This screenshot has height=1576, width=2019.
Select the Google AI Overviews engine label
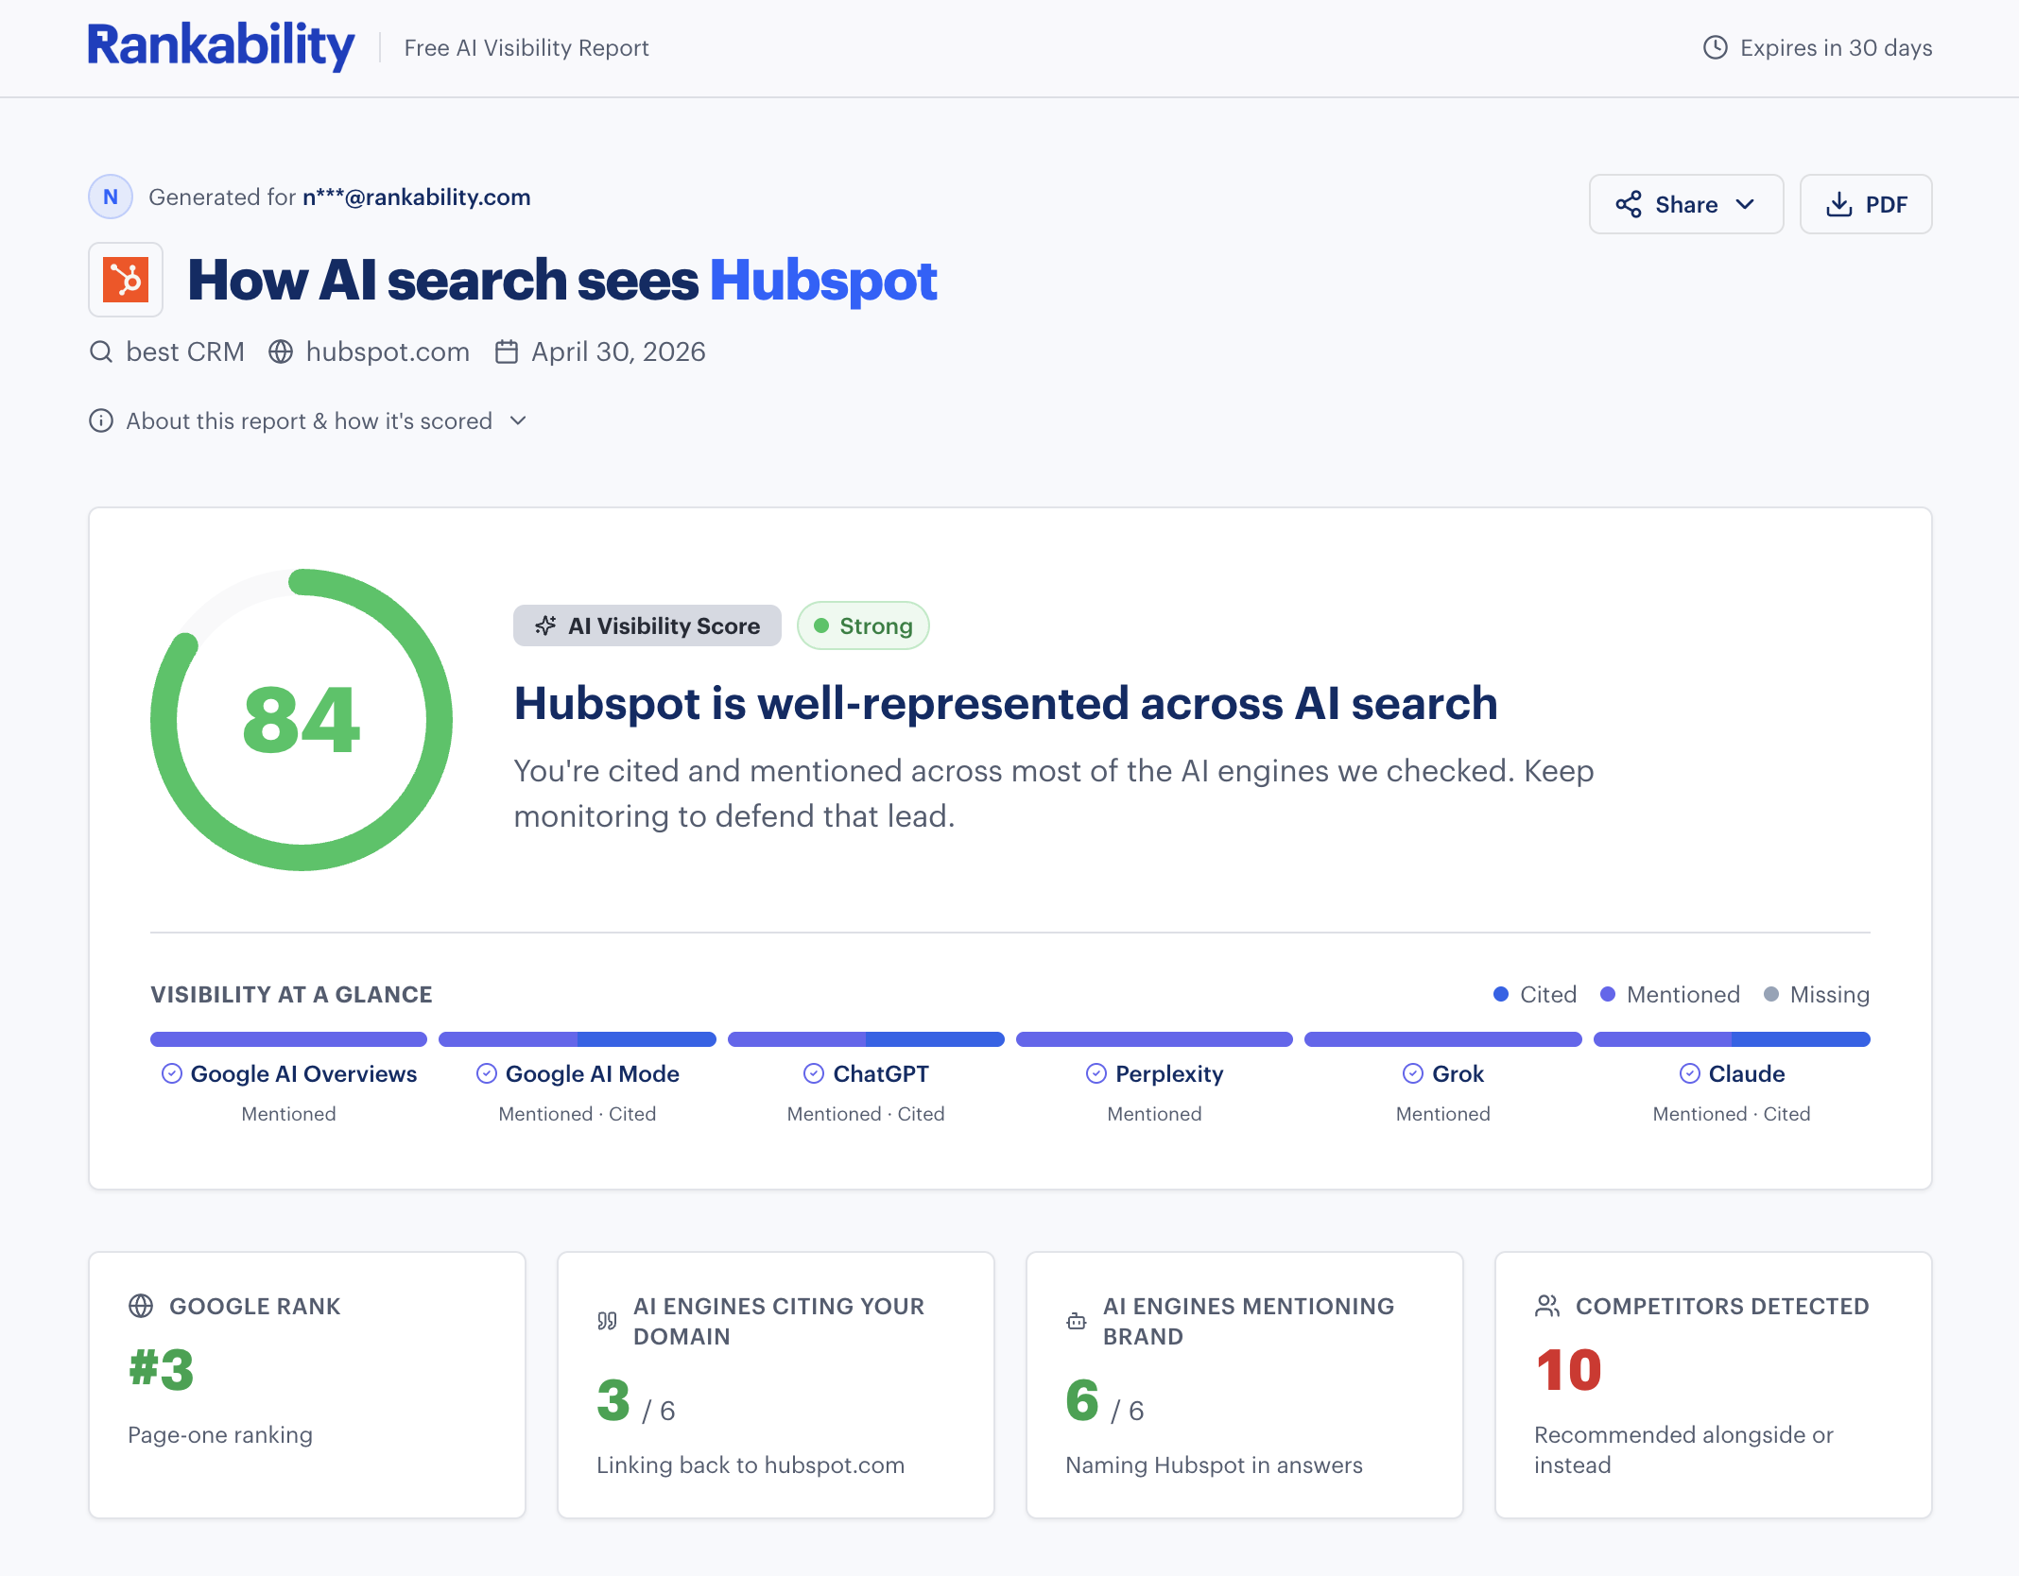(x=303, y=1073)
